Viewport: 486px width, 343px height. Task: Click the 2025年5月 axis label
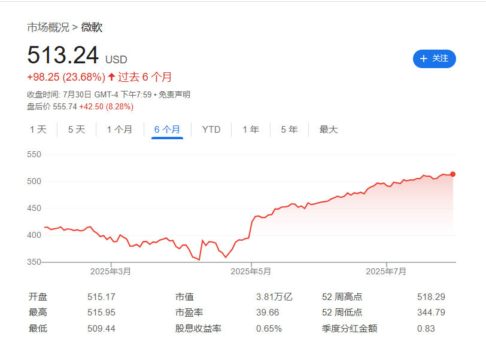(251, 271)
